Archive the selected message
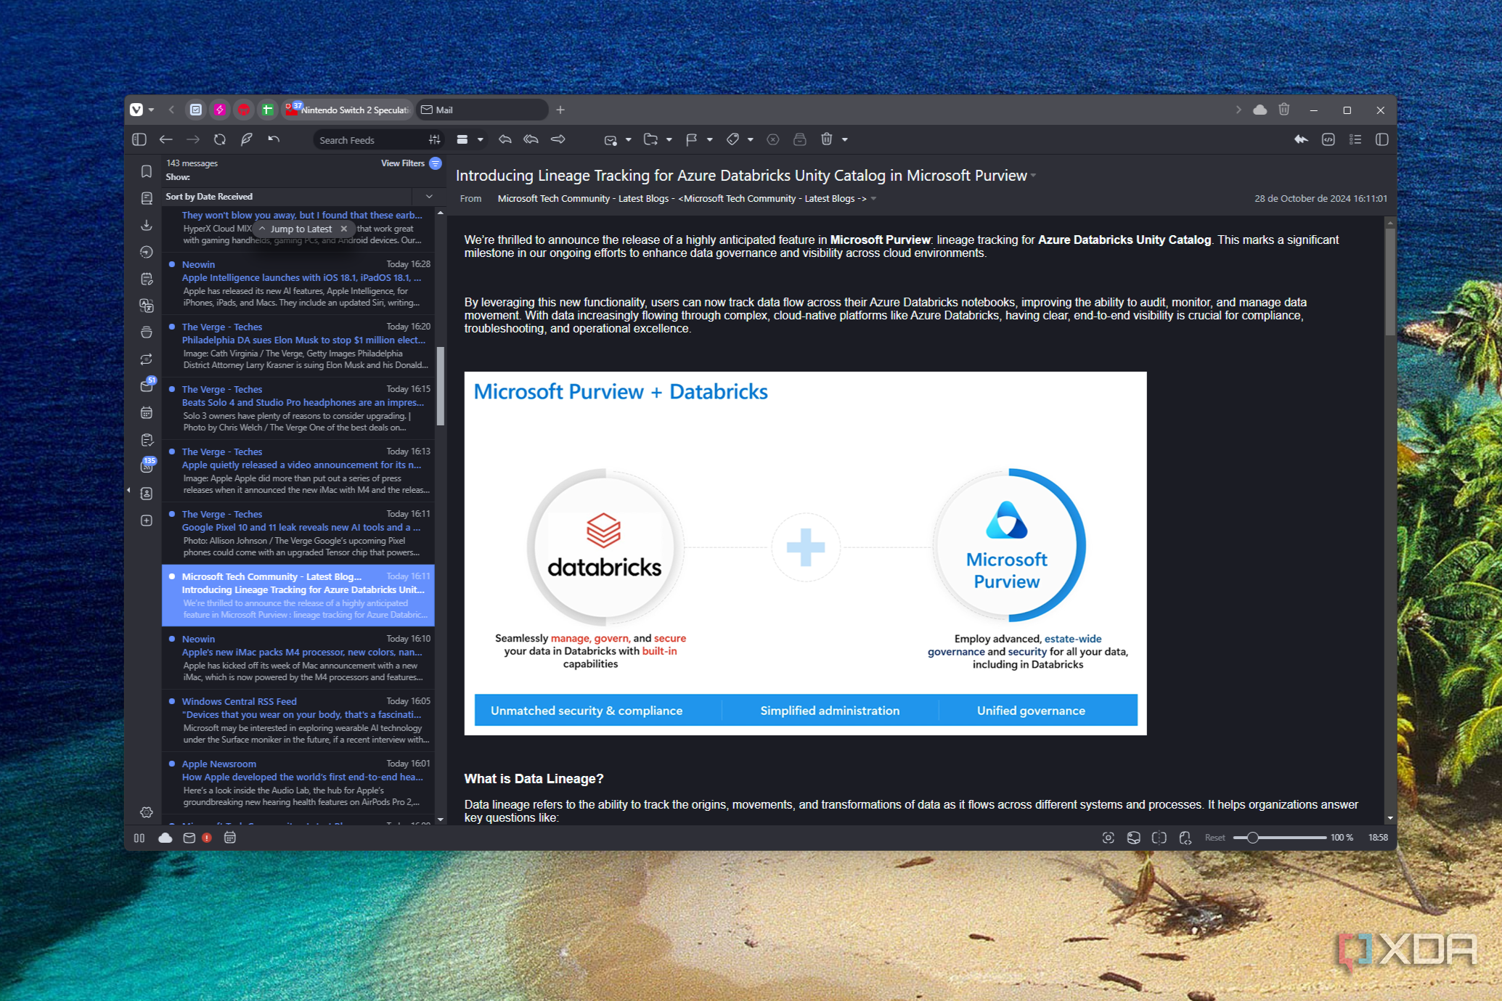Image resolution: width=1502 pixels, height=1001 pixels. click(799, 139)
